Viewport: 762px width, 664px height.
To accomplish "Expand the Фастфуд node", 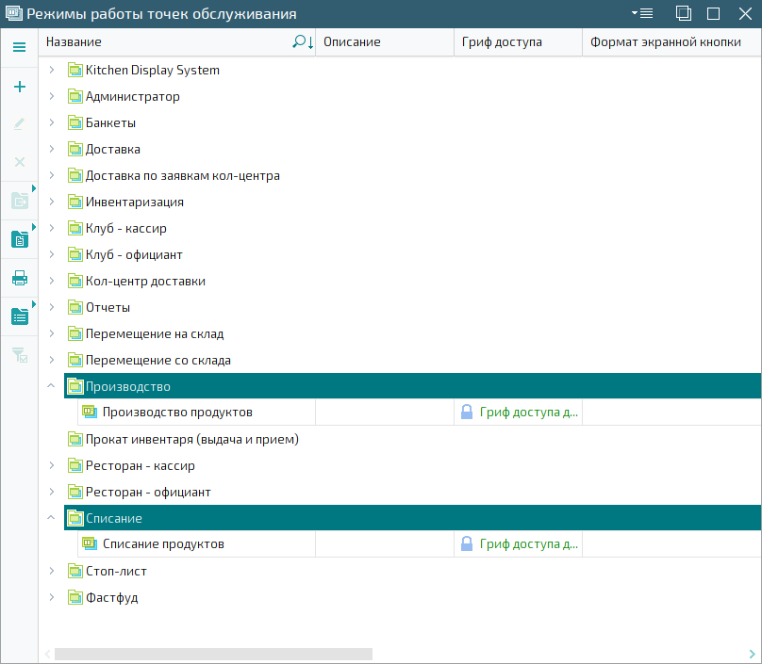I will click(x=52, y=597).
